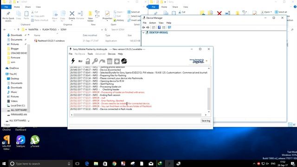Sort by Date modified column header
Viewport: 297px width, 167px height.
point(90,35)
